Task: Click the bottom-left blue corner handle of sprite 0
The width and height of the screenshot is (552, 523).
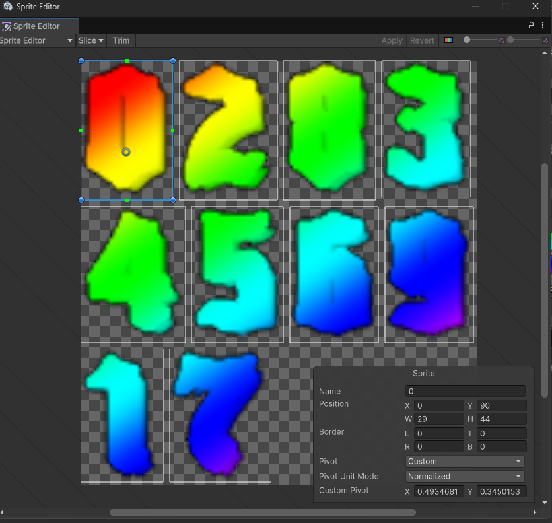Action: (81, 200)
